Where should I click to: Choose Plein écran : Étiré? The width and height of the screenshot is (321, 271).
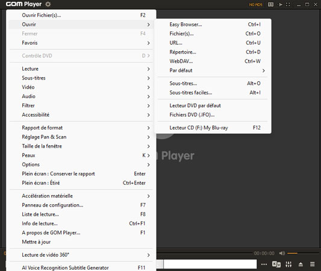point(81,183)
